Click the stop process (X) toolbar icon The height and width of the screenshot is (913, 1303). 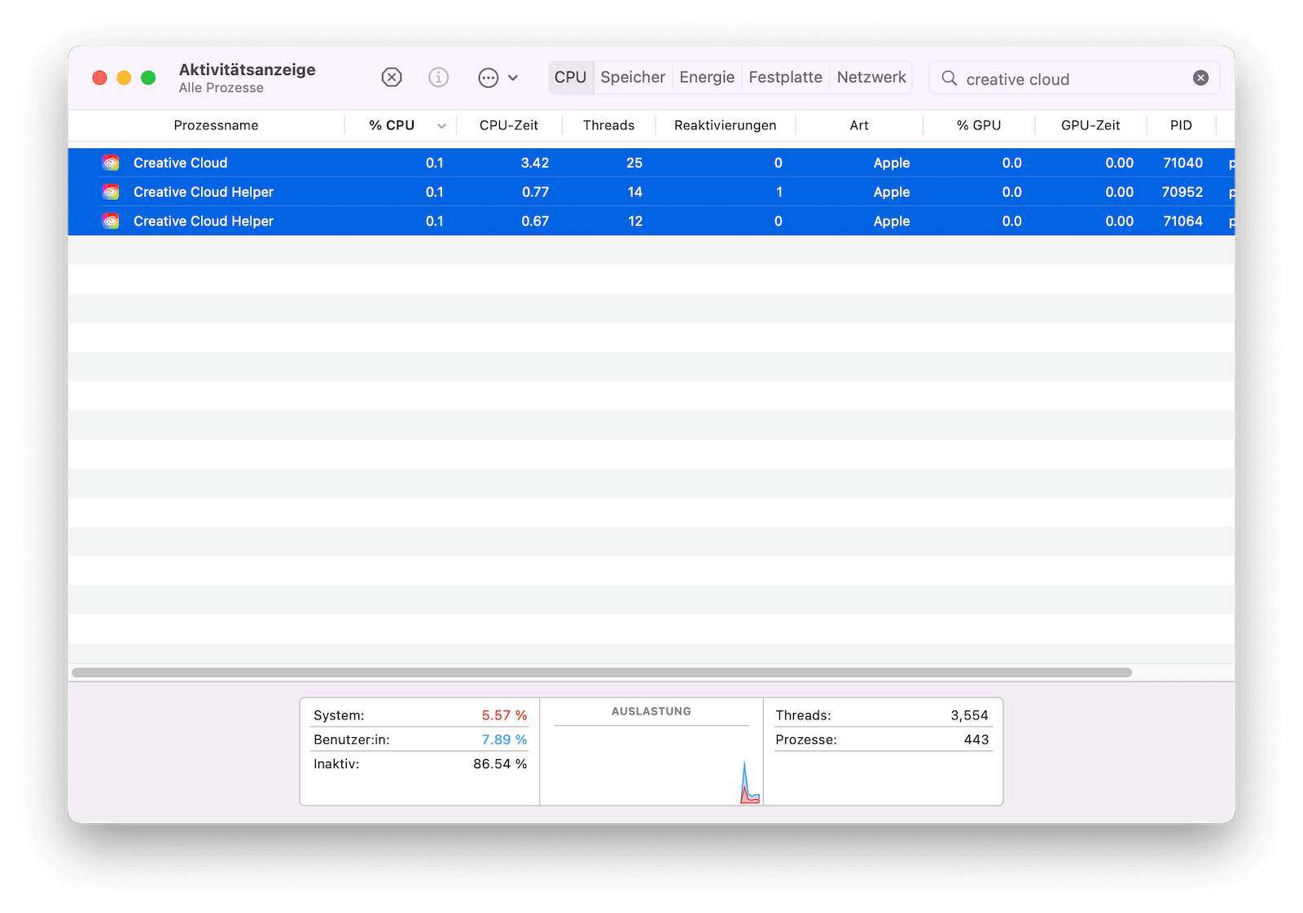(x=392, y=77)
